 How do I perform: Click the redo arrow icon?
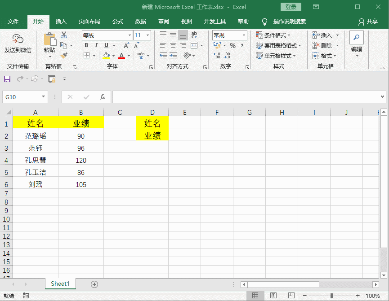[x=20, y=79]
